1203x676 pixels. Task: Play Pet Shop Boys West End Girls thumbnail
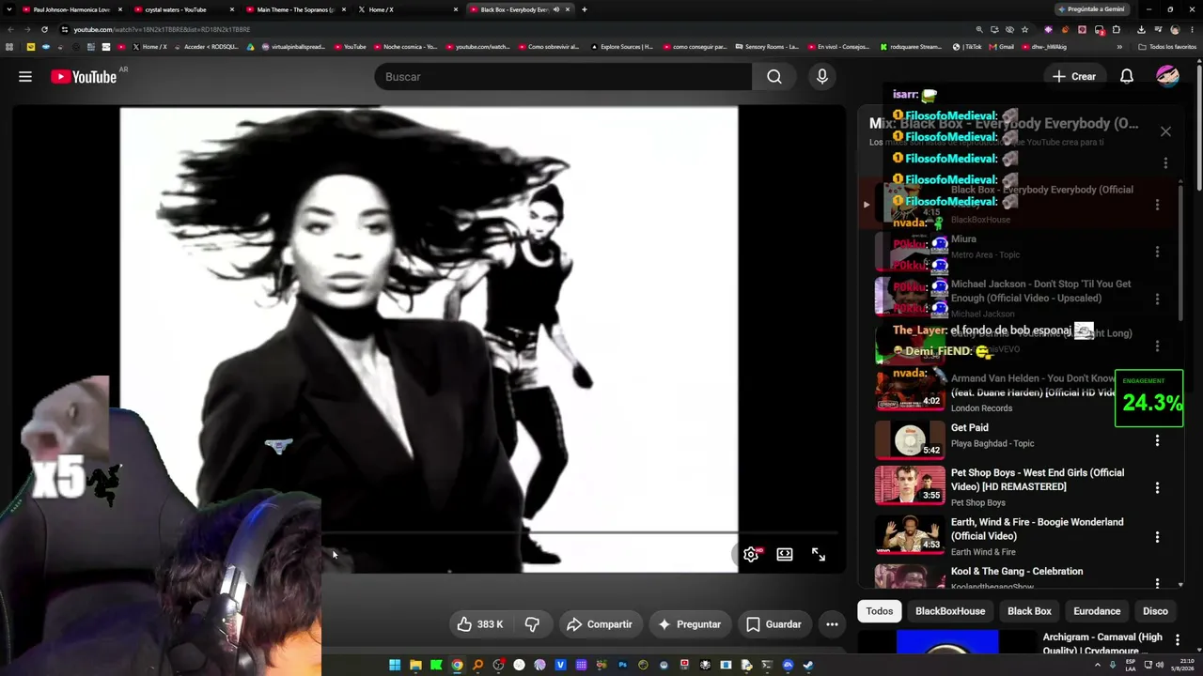coord(910,485)
